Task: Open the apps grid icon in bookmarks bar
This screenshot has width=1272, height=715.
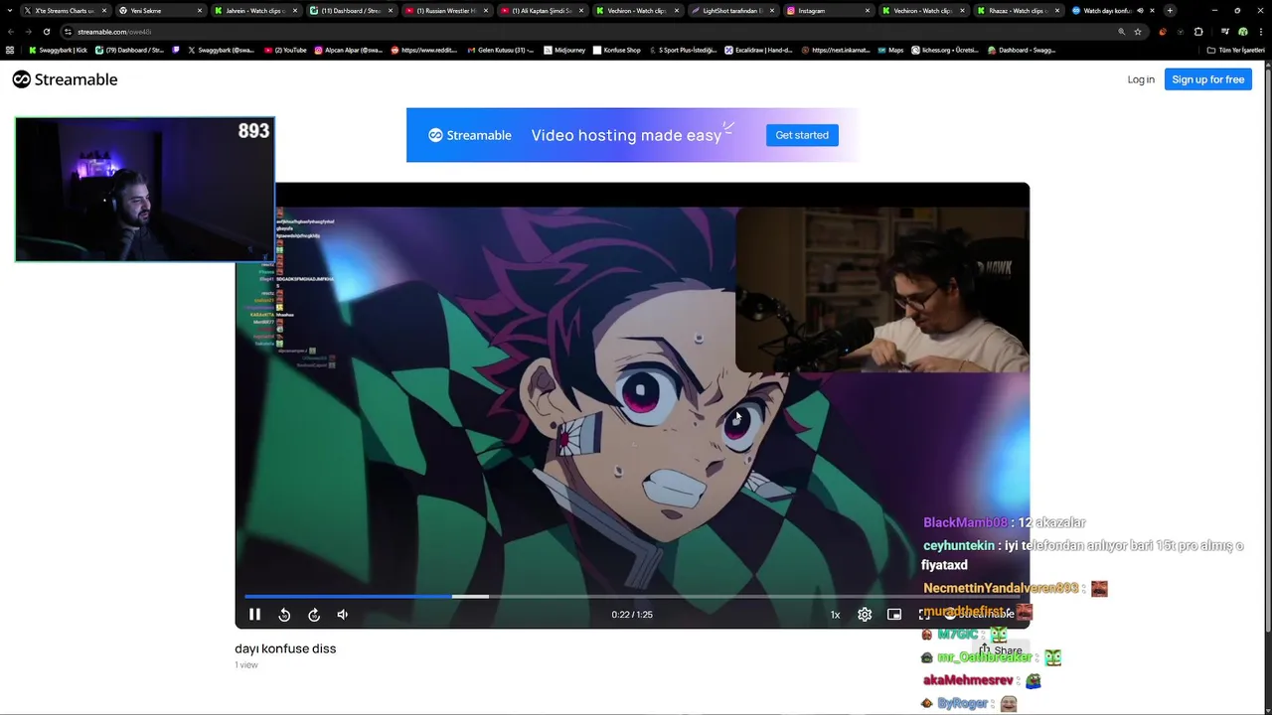Action: [10, 50]
